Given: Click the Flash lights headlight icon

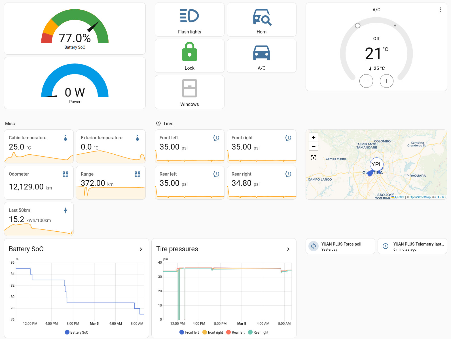Looking at the screenshot, I should point(189,16).
